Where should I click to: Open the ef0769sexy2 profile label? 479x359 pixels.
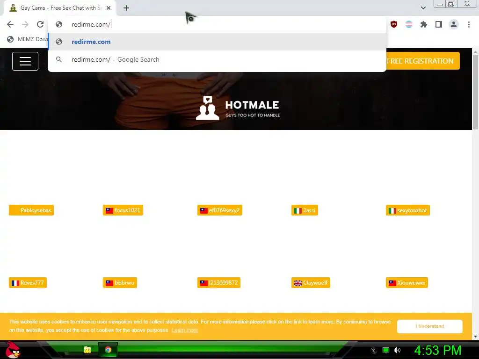coord(220,210)
